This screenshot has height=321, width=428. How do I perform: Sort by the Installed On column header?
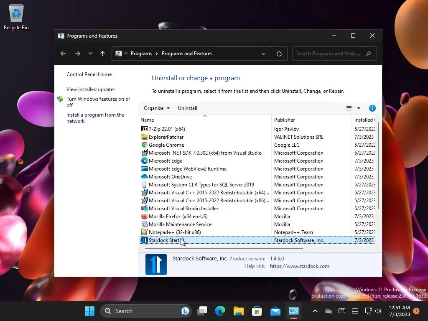(x=364, y=120)
